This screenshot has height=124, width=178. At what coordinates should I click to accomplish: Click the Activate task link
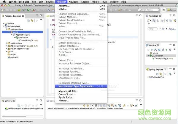172,29
